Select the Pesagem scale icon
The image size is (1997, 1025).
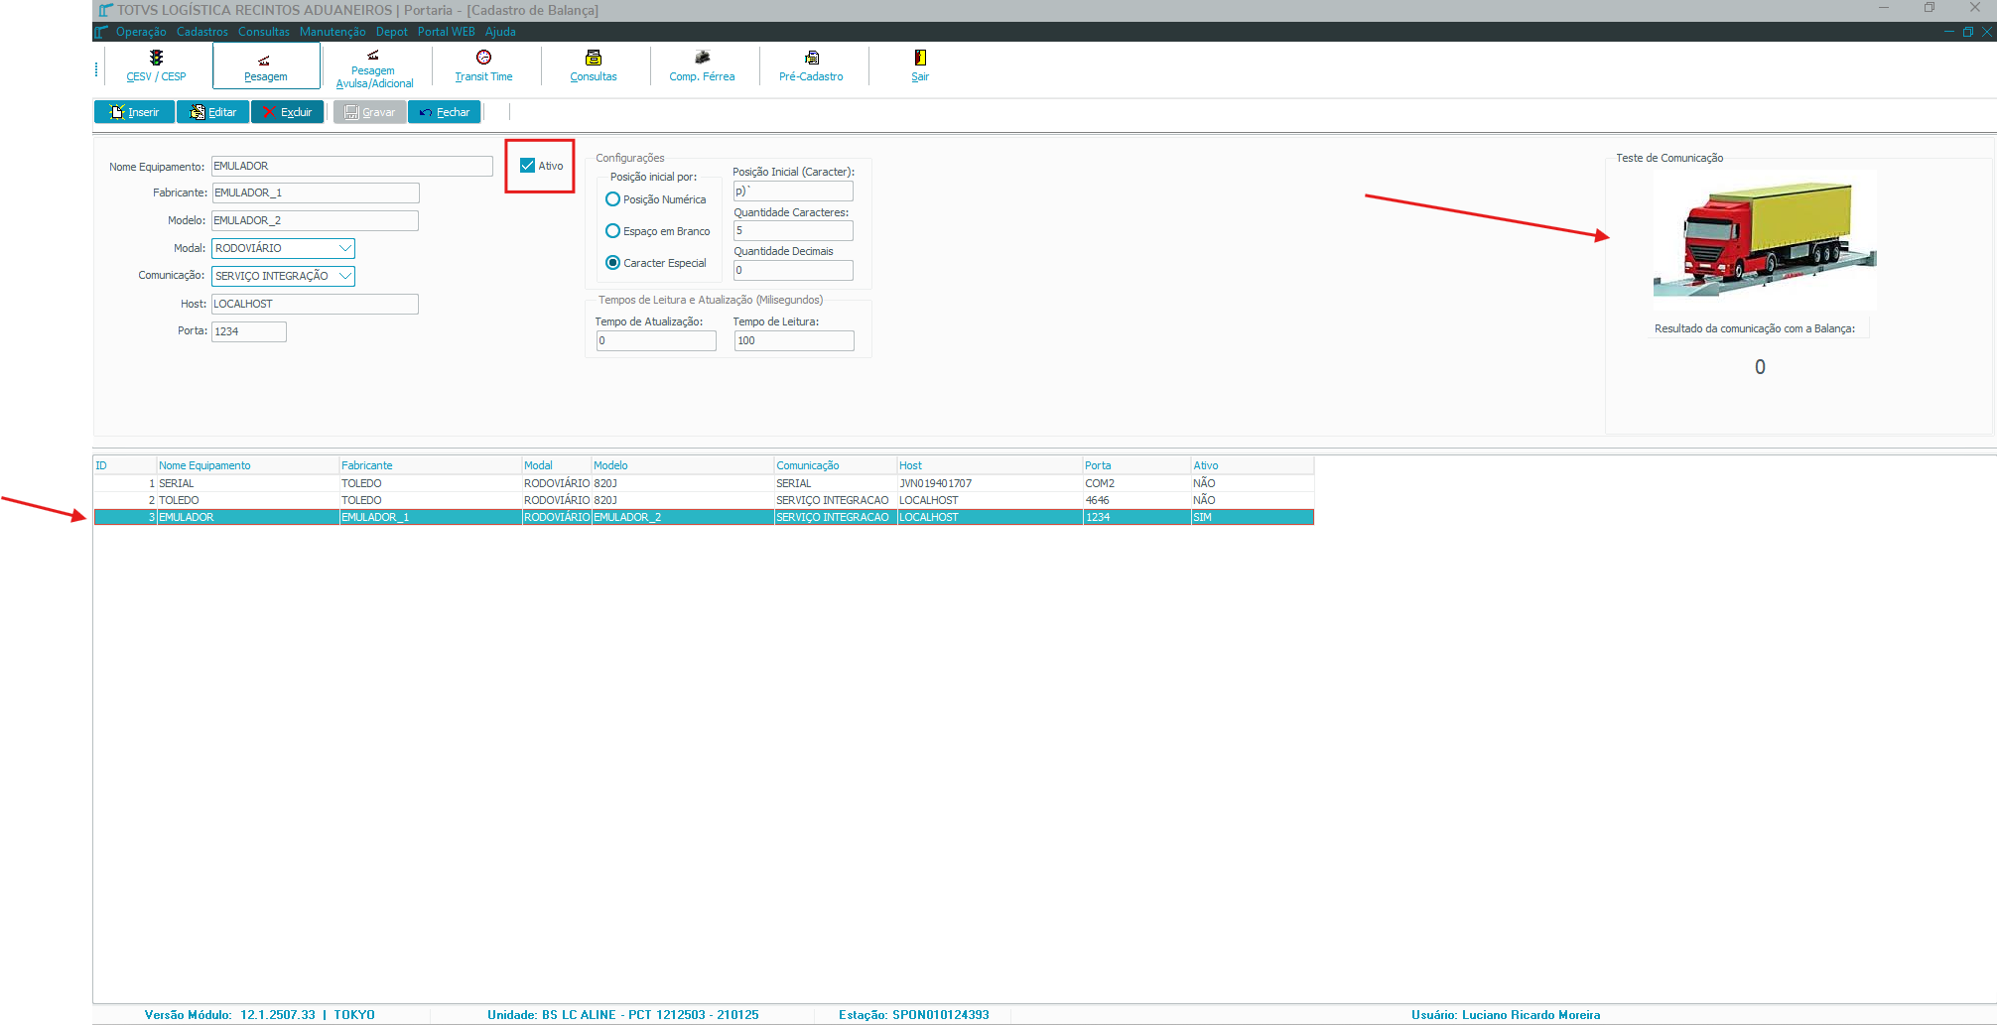click(x=264, y=61)
